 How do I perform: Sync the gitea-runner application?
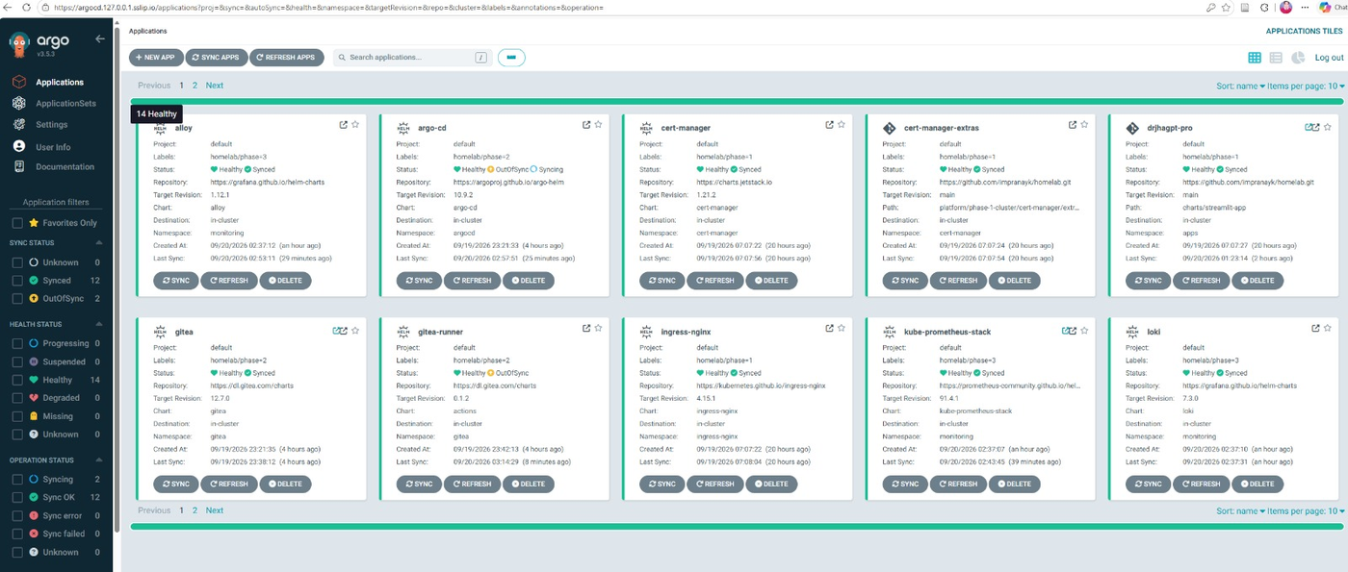pos(420,485)
